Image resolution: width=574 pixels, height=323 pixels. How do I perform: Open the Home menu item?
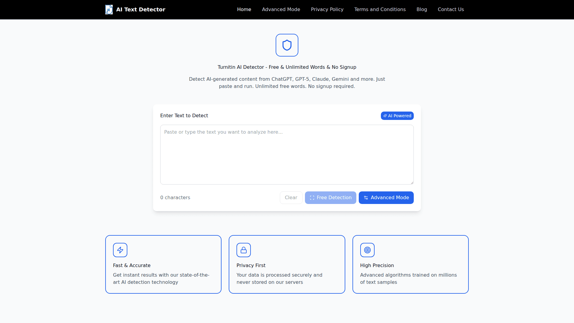(244, 9)
